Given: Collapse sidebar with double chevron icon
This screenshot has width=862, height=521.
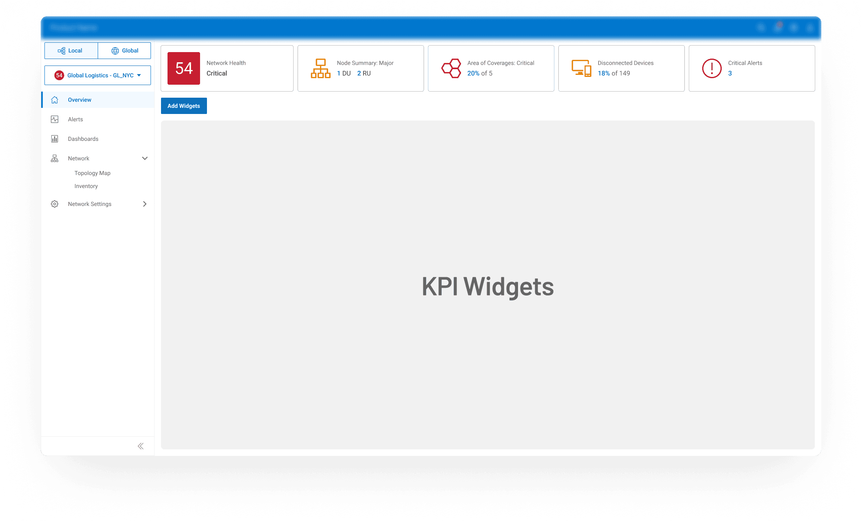Looking at the screenshot, I should 141,446.
